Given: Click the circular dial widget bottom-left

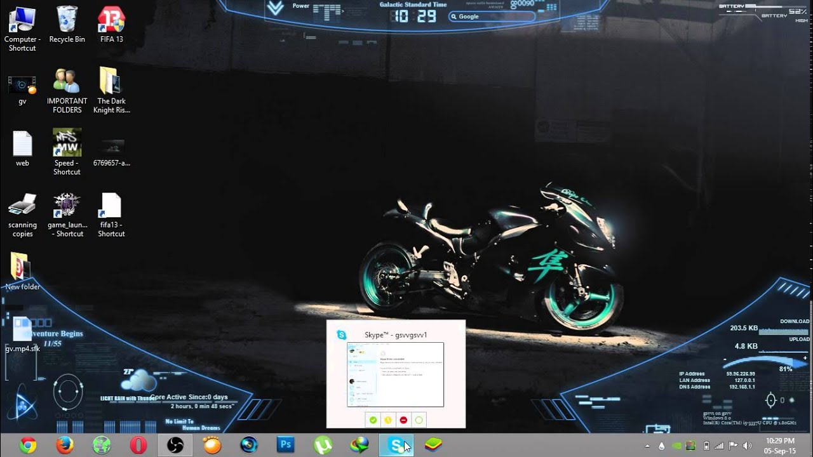Looking at the screenshot, I should pos(68,391).
